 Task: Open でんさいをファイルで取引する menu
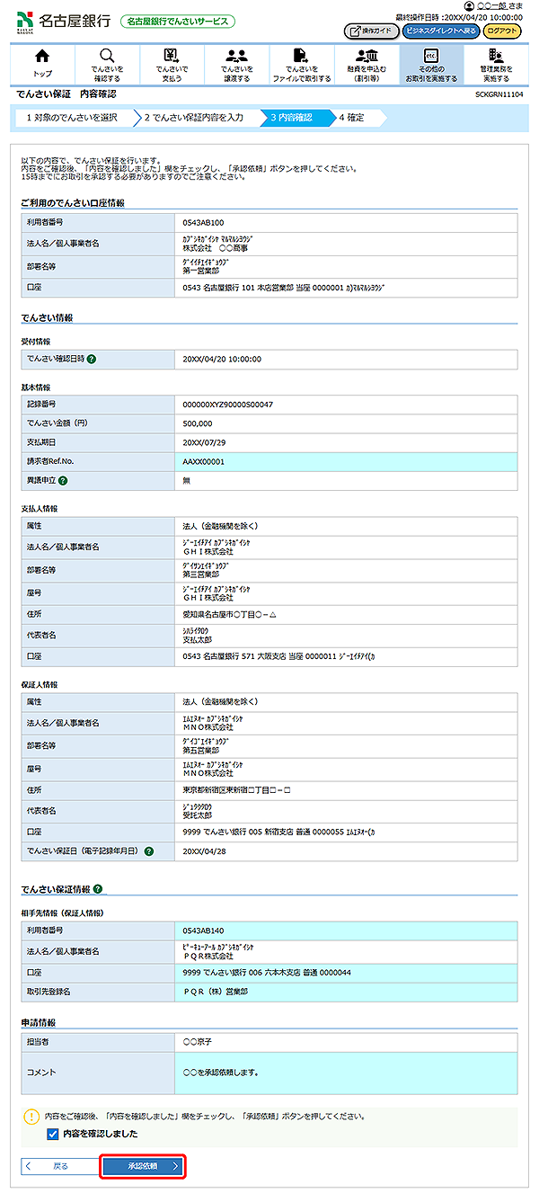(x=301, y=63)
